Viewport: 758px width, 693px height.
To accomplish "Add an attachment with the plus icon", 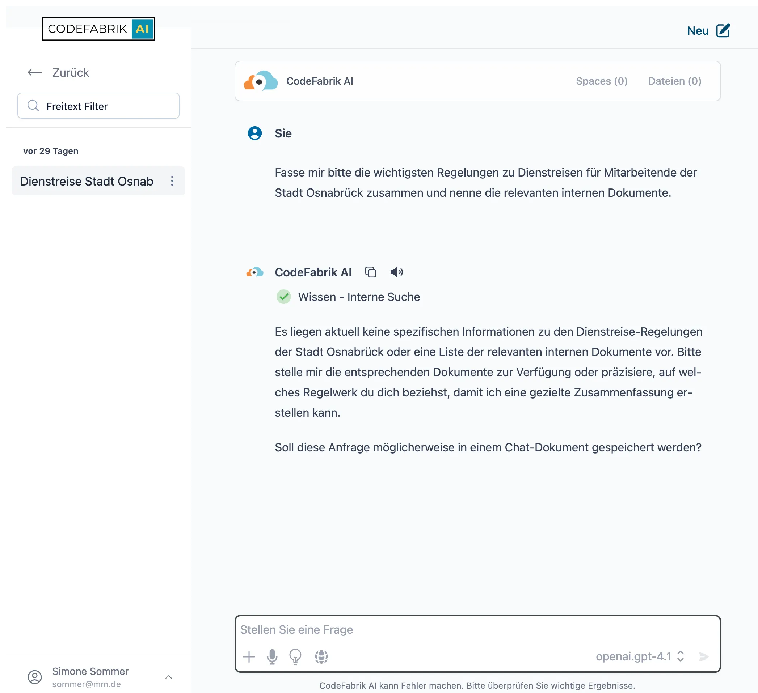I will click(x=249, y=656).
